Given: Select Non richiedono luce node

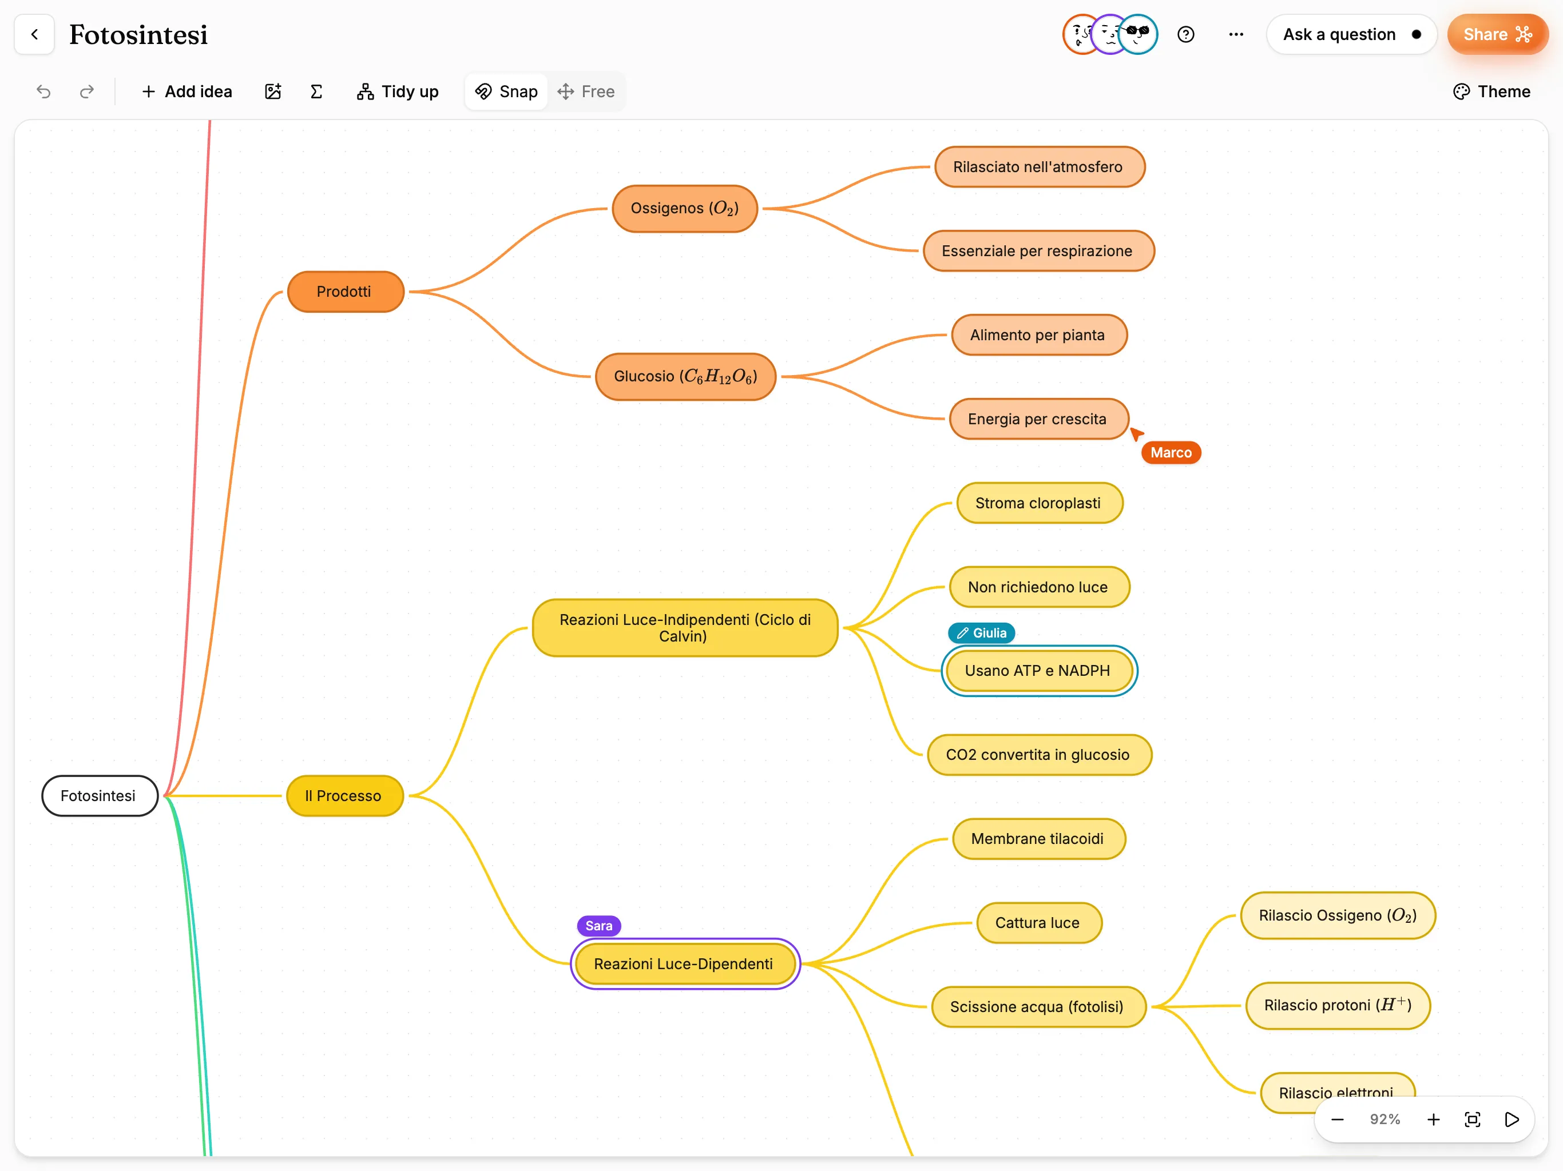Looking at the screenshot, I should coord(1040,587).
